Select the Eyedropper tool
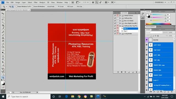This screenshot has height=99, width=176. tap(3, 29)
